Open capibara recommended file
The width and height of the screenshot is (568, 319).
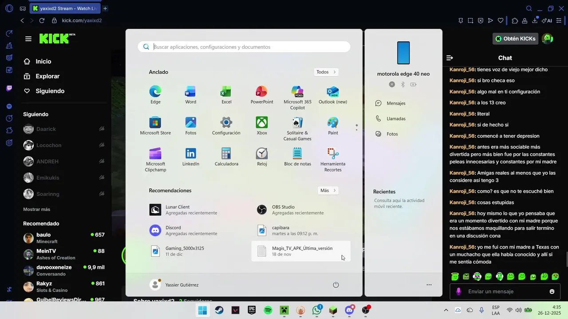[301, 230]
